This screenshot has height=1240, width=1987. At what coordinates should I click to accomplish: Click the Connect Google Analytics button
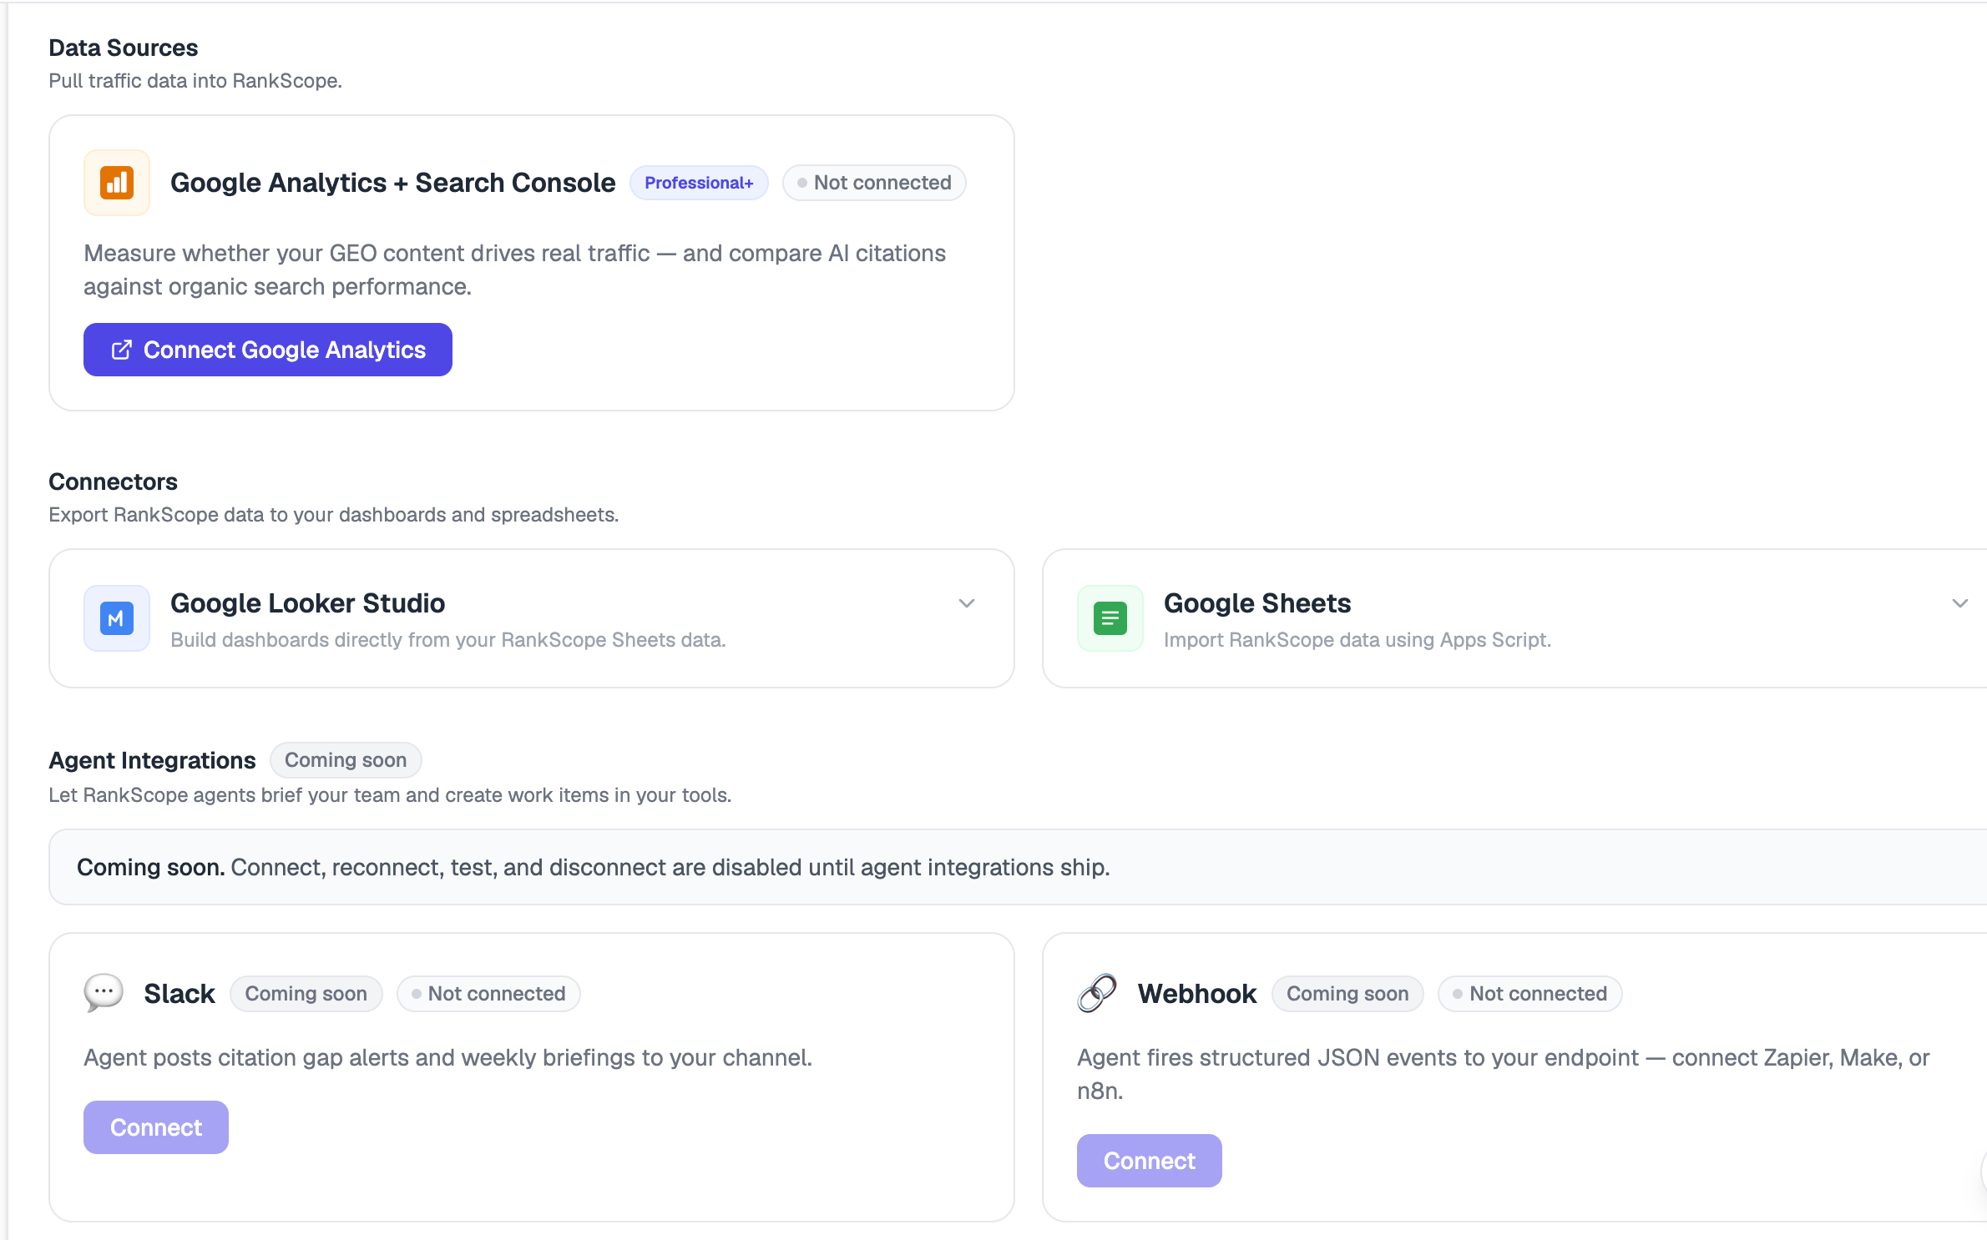click(268, 350)
